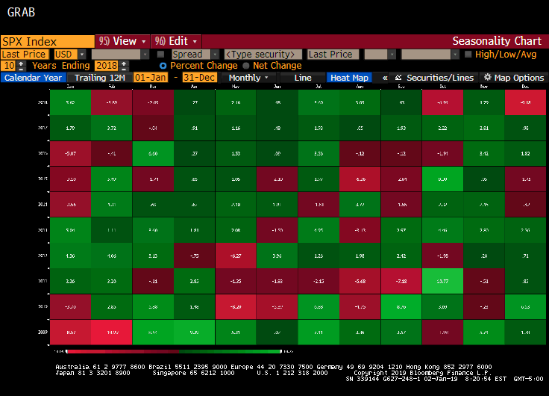Switch to the Trailing 12M tab
The image size is (549, 396).
(x=100, y=78)
